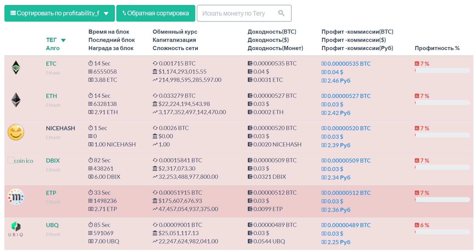Viewport: 475px width, 251px height.
Task: Click the exchange refresh icon beside 0.001715 BTC
Action: coord(155,63)
